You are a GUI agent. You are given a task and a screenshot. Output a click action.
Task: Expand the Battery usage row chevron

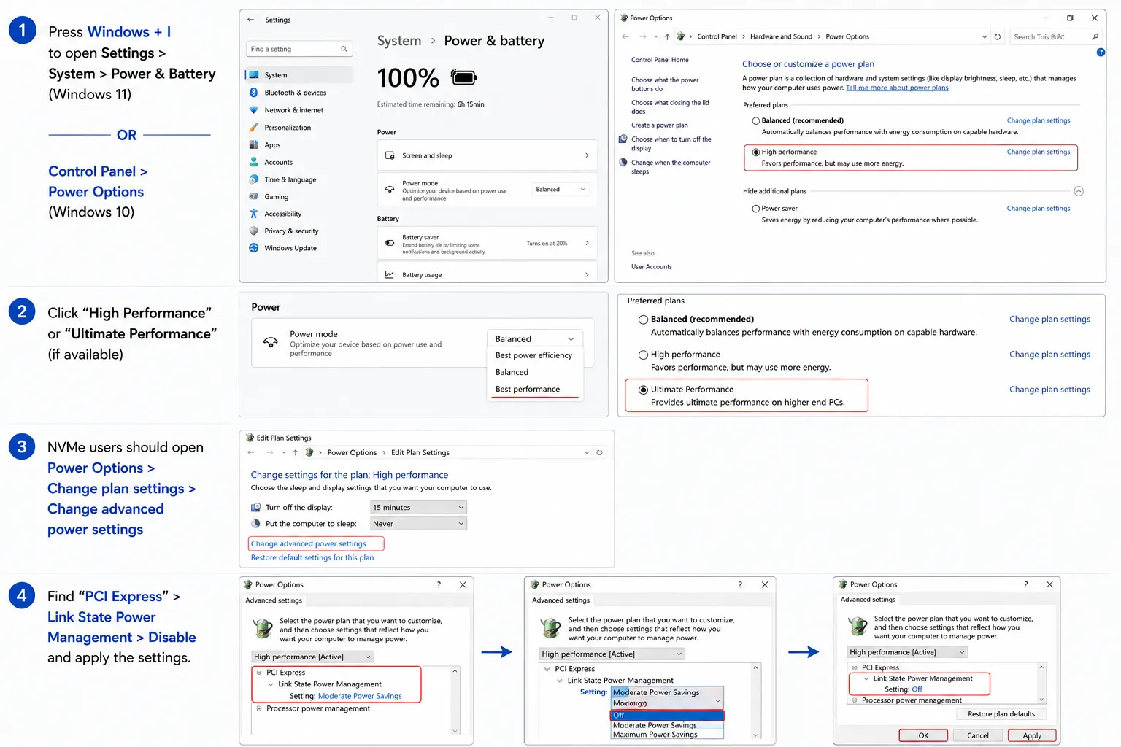point(587,275)
